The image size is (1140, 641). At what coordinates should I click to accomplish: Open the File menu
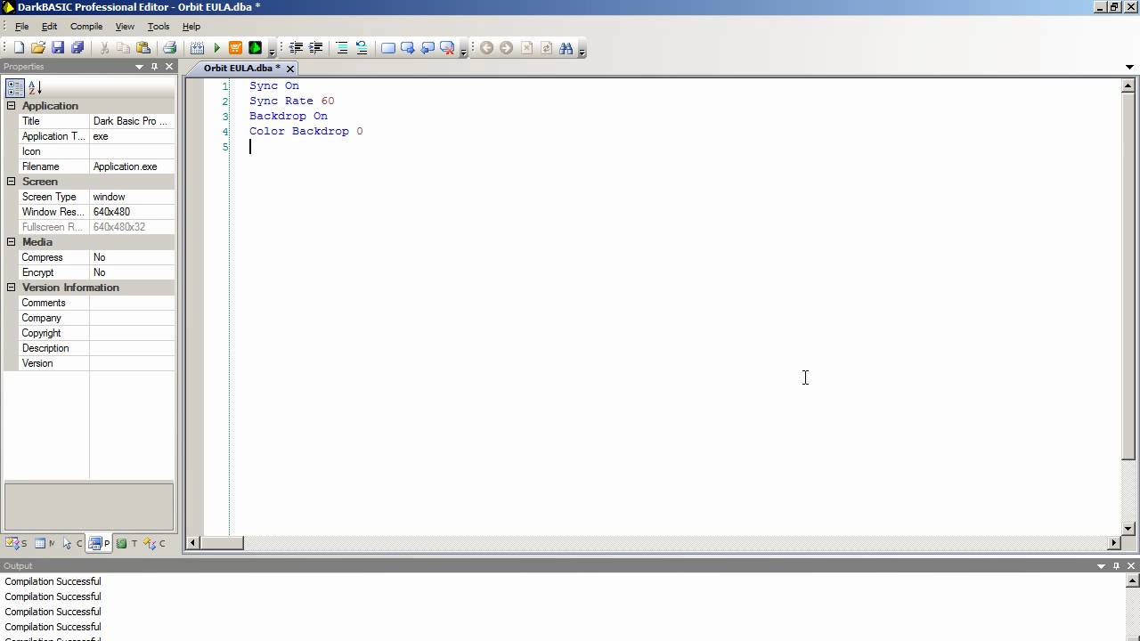[x=21, y=27]
